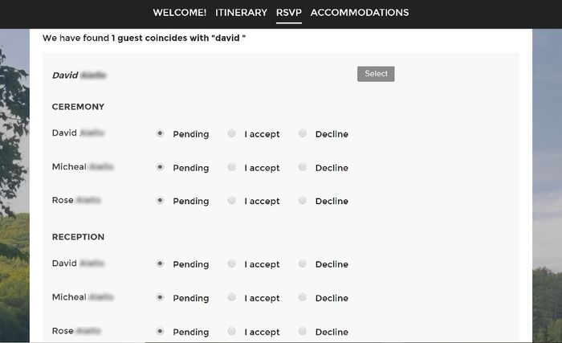
Task: Choose I accept for David's ceremony
Action: pos(232,133)
